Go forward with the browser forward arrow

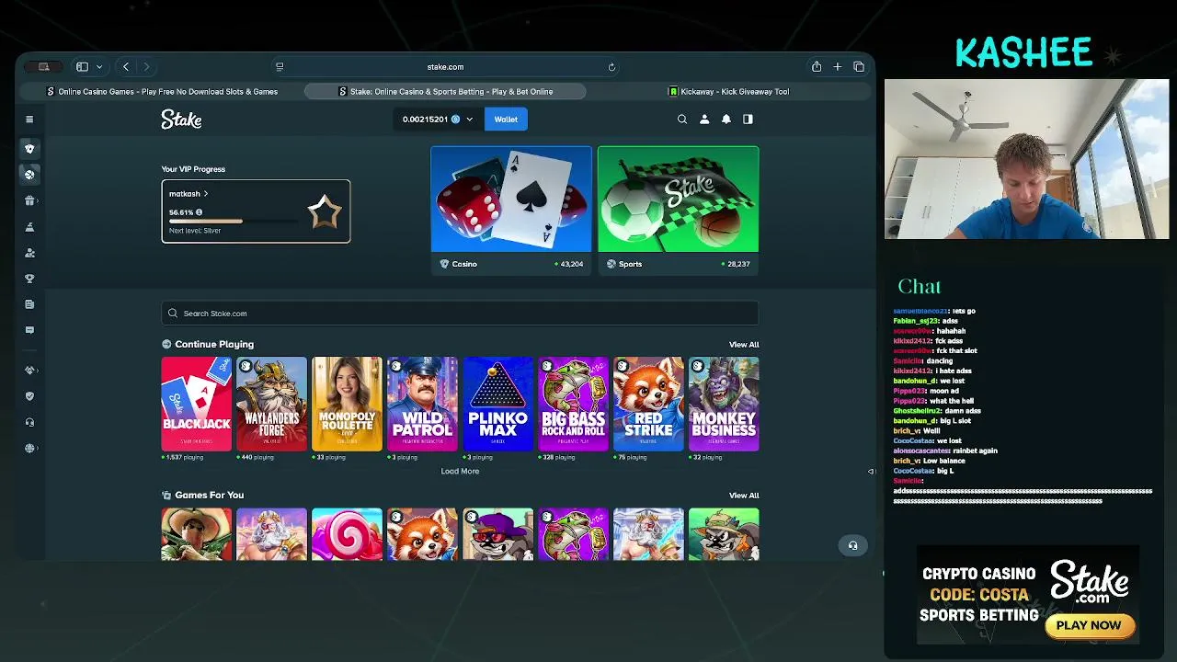(x=146, y=66)
